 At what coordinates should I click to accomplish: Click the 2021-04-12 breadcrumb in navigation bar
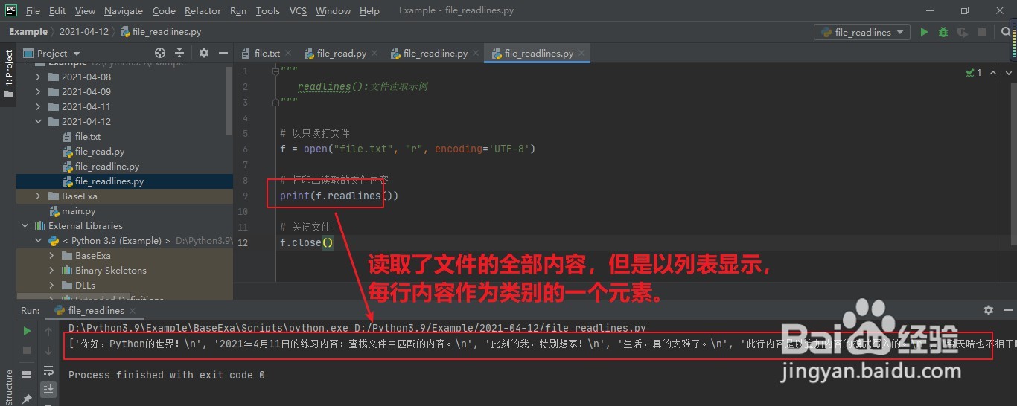pyautogui.click(x=83, y=32)
